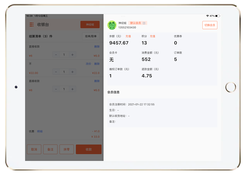Decrease quantity of last 直接收款 item
Viewport: 246px width, 175px height.
click(x=56, y=89)
